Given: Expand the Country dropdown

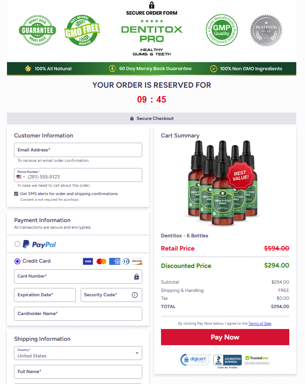Looking at the screenshot, I should (78, 353).
